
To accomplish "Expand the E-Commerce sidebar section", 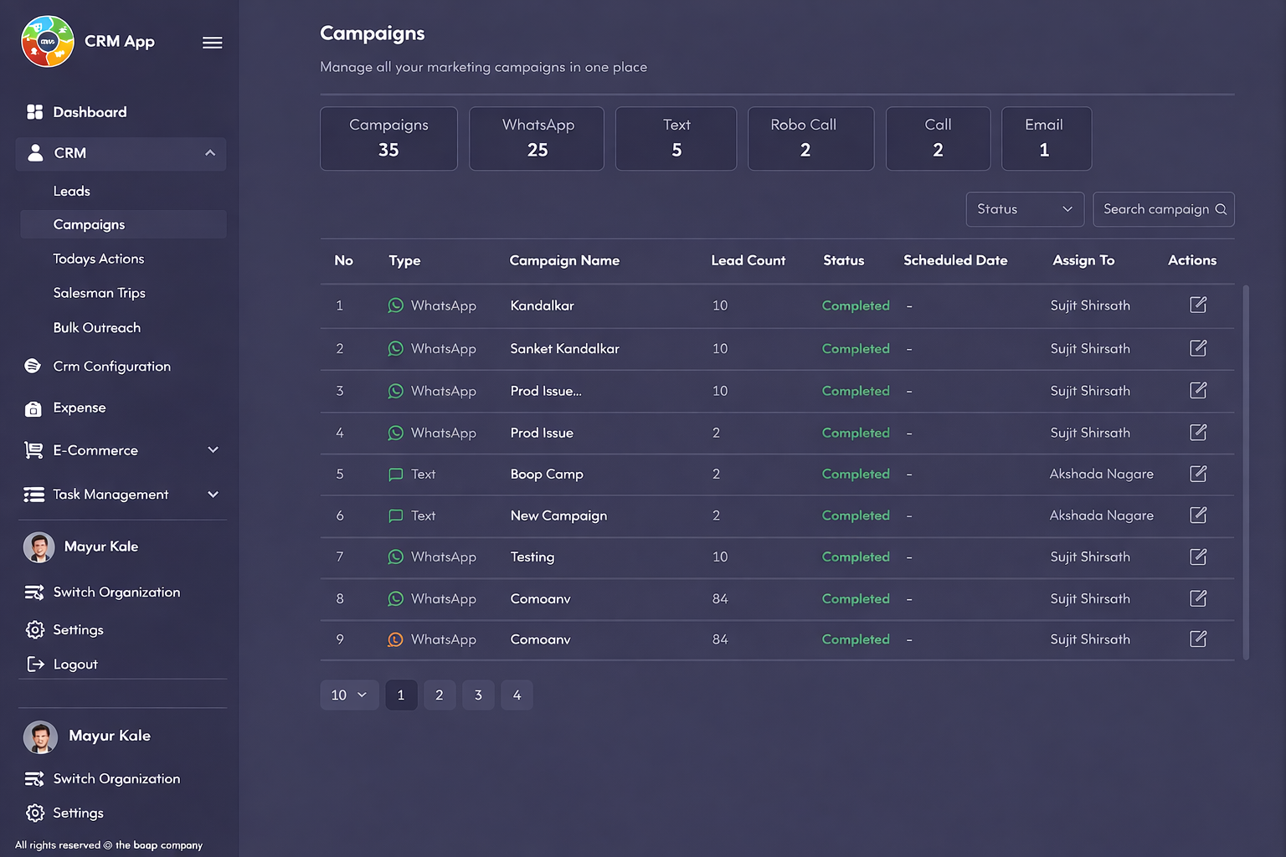I will (213, 450).
